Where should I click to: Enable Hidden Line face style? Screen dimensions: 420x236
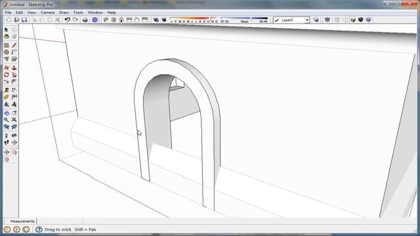pyautogui.click(x=345, y=20)
